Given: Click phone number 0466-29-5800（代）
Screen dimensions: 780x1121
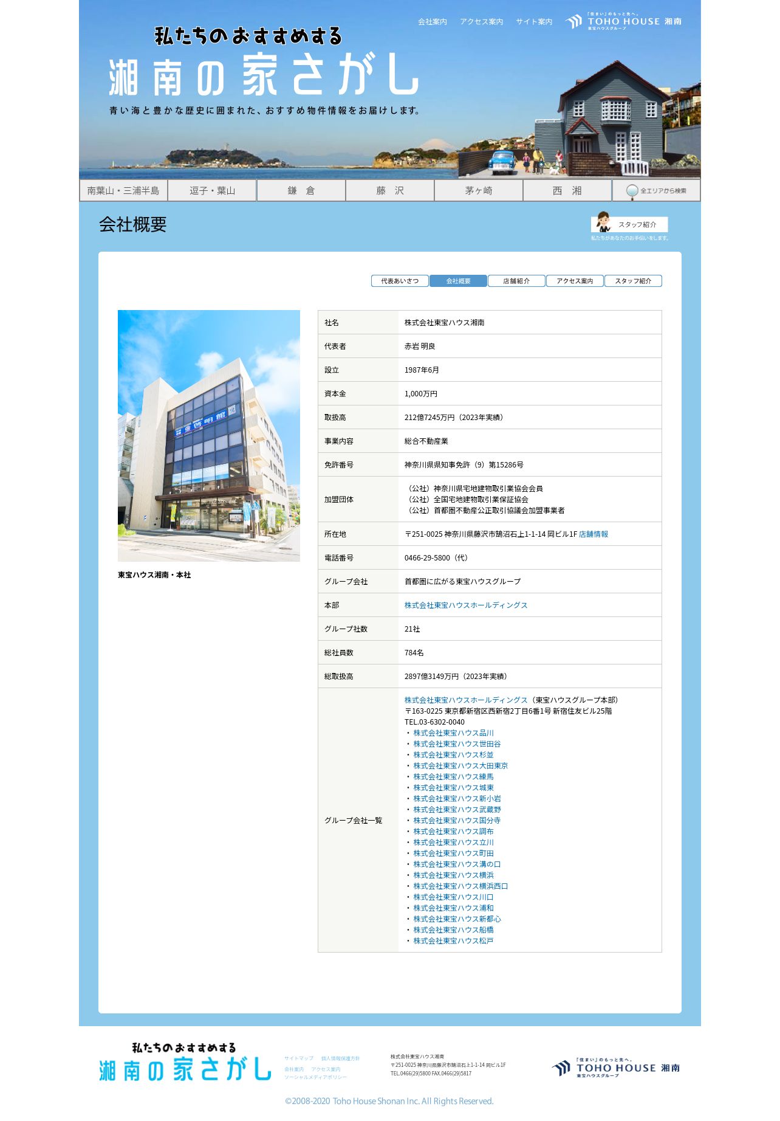Looking at the screenshot, I should (x=438, y=558).
